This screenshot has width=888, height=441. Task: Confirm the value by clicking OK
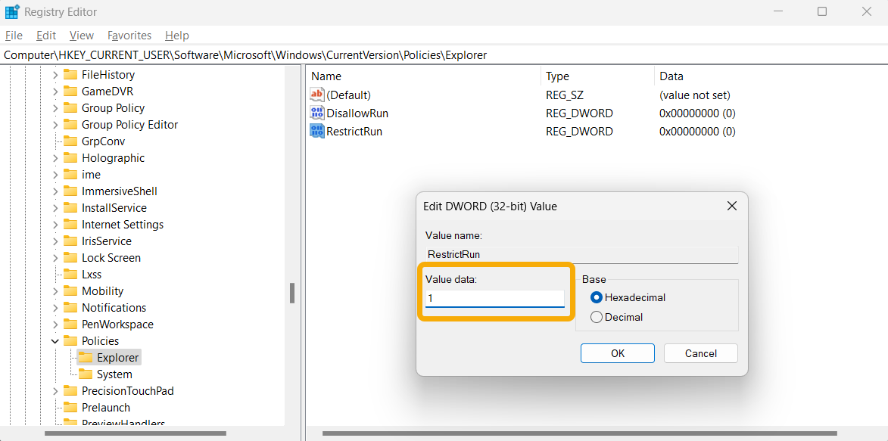pos(617,352)
